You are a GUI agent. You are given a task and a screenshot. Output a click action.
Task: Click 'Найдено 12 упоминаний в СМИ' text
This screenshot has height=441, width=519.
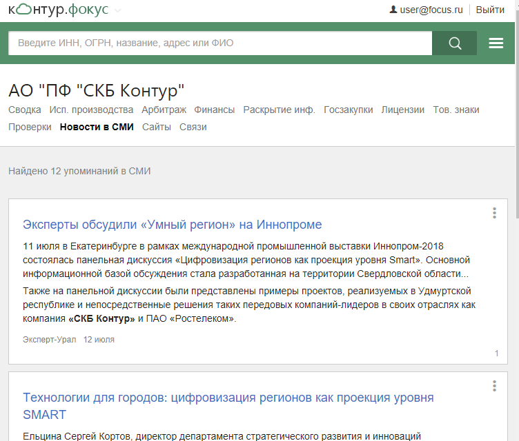point(79,171)
